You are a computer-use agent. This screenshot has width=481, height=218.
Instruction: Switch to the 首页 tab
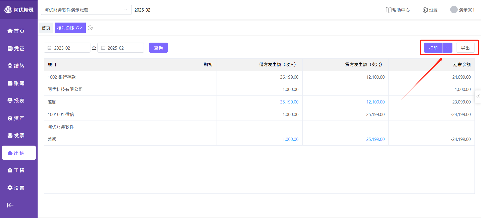tap(46, 28)
